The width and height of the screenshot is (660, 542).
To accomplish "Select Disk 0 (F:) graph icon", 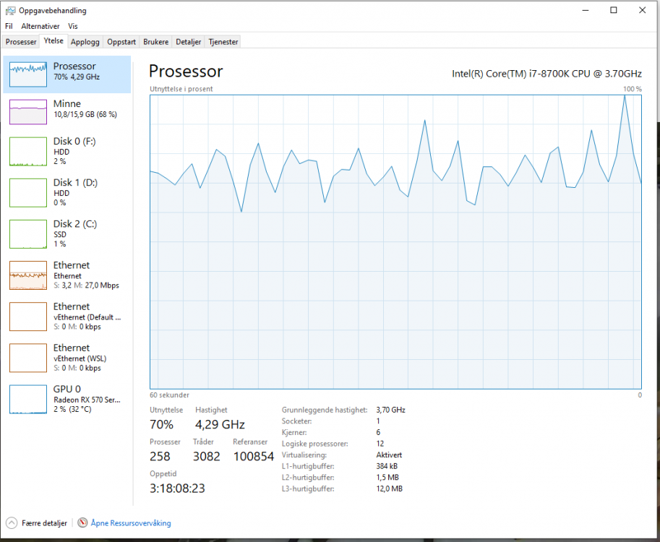I will 28,152.
